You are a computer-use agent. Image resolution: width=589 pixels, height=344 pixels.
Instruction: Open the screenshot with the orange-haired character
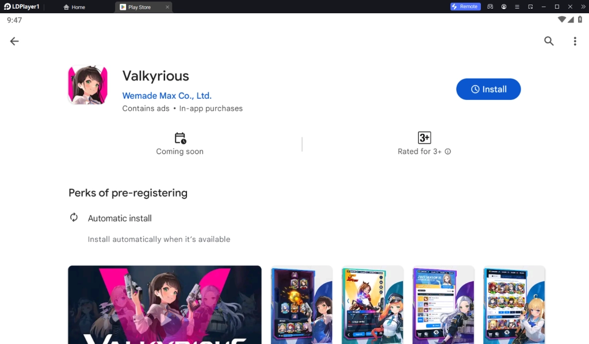(x=372, y=304)
